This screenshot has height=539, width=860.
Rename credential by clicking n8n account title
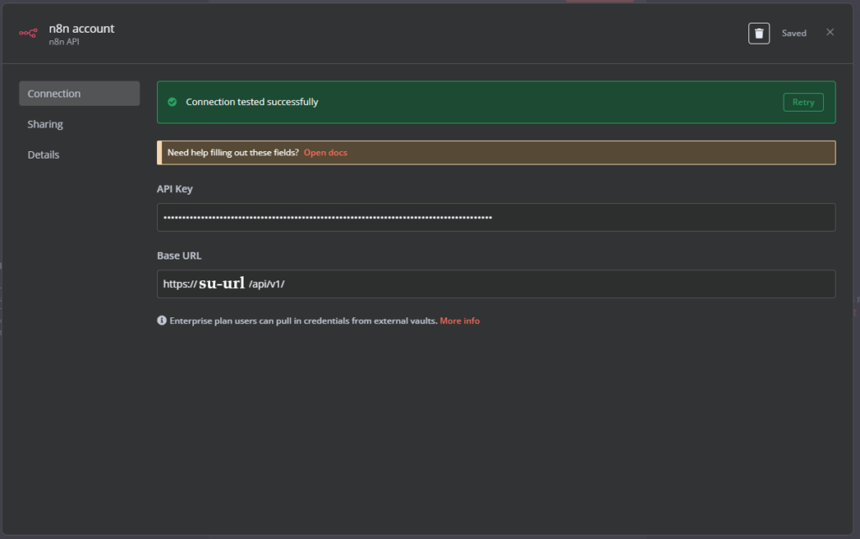(81, 29)
